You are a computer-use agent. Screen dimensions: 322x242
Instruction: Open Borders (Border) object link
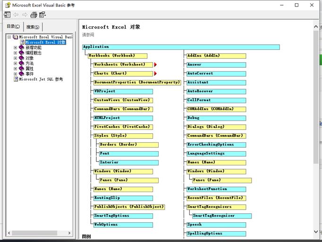(129, 145)
